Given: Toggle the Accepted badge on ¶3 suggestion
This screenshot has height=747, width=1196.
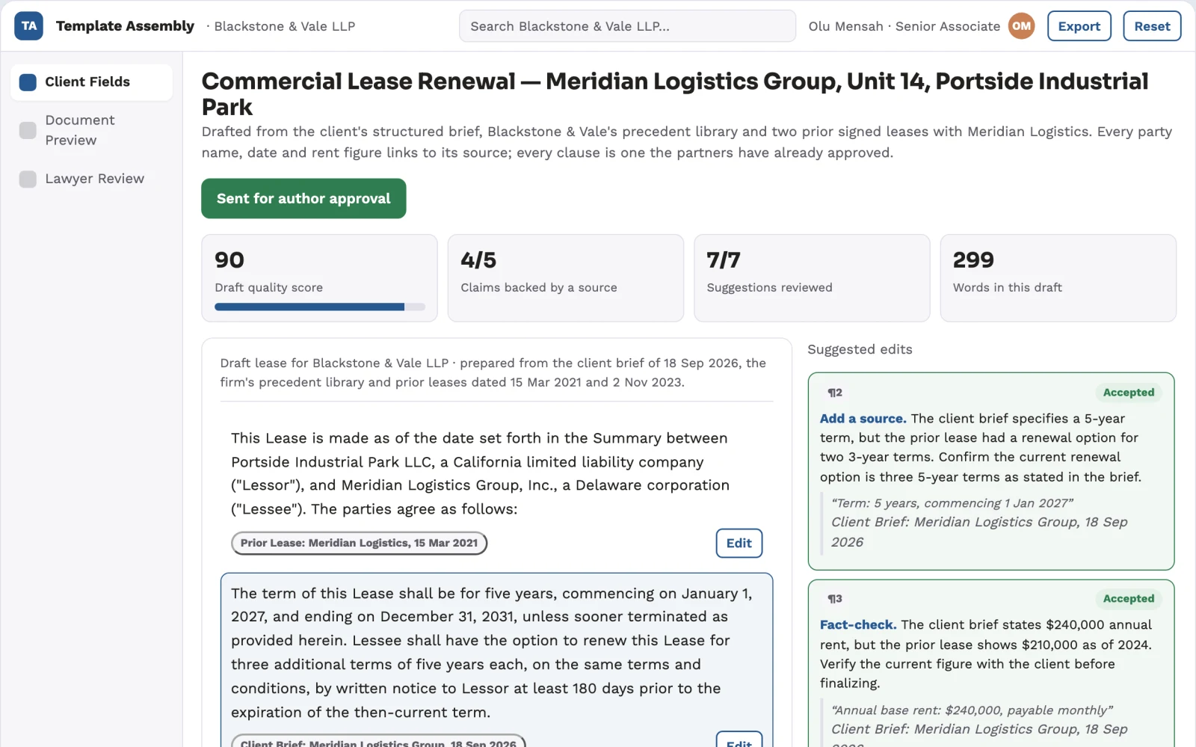Looking at the screenshot, I should pyautogui.click(x=1129, y=599).
